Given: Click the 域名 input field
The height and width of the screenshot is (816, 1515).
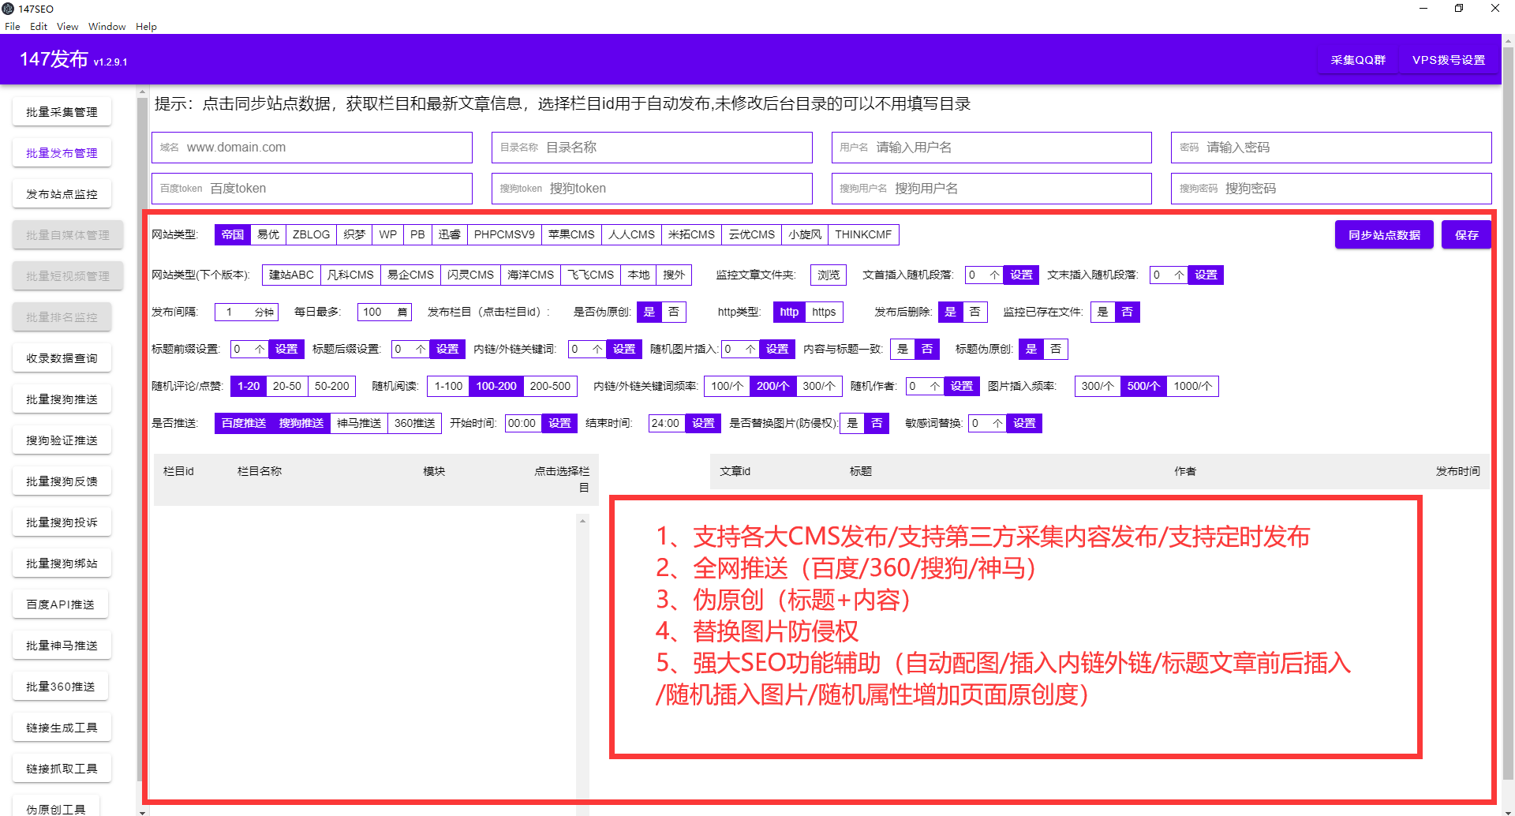Looking at the screenshot, I should pyautogui.click(x=311, y=147).
